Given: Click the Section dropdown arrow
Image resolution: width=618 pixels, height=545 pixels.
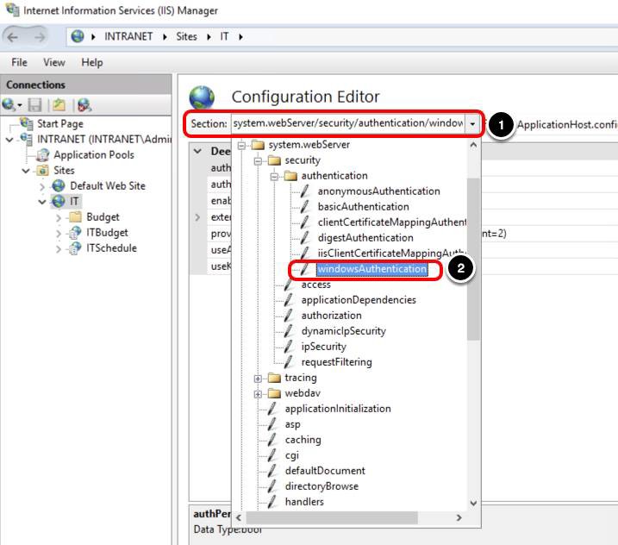Looking at the screenshot, I should 472,124.
